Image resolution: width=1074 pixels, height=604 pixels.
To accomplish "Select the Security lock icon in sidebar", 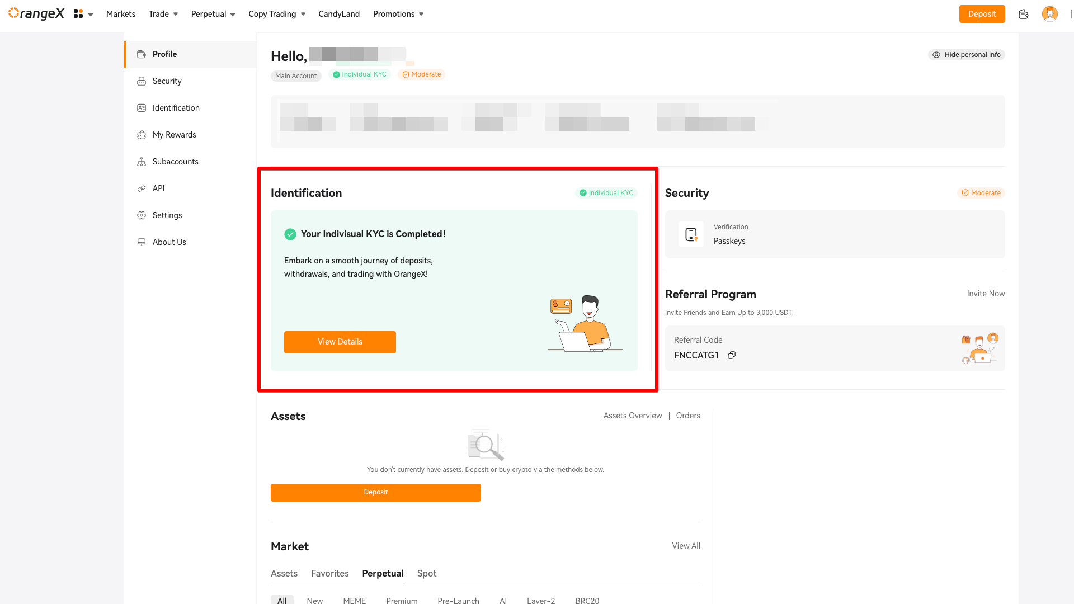I will (142, 81).
